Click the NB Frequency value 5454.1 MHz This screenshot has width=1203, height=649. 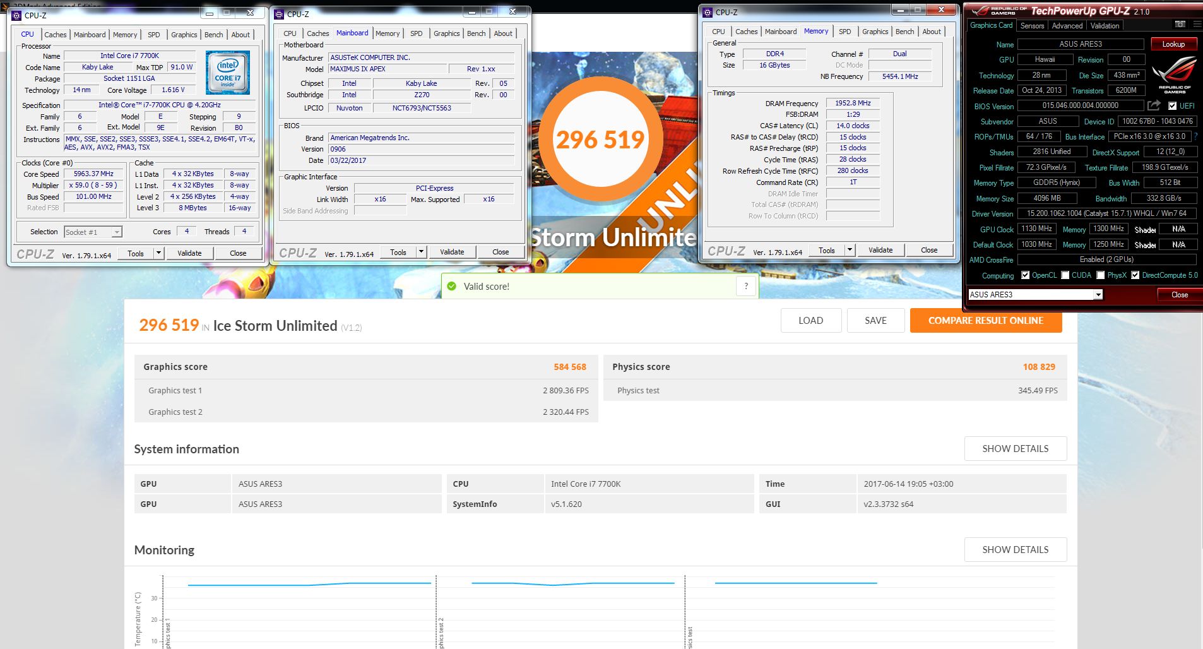click(x=900, y=76)
